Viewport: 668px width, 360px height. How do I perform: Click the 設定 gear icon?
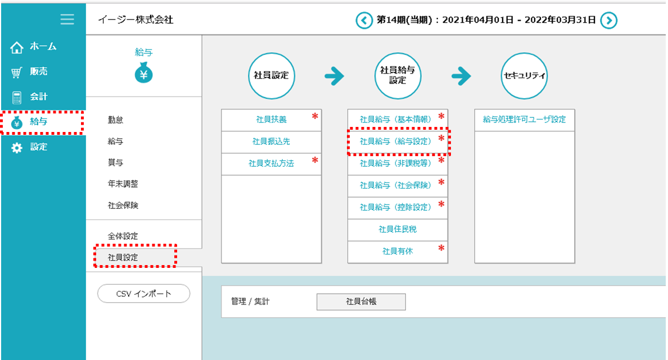17,148
